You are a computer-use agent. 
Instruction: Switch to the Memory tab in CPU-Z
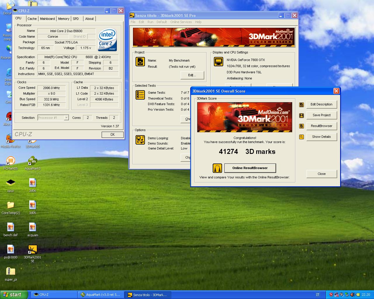(64, 19)
